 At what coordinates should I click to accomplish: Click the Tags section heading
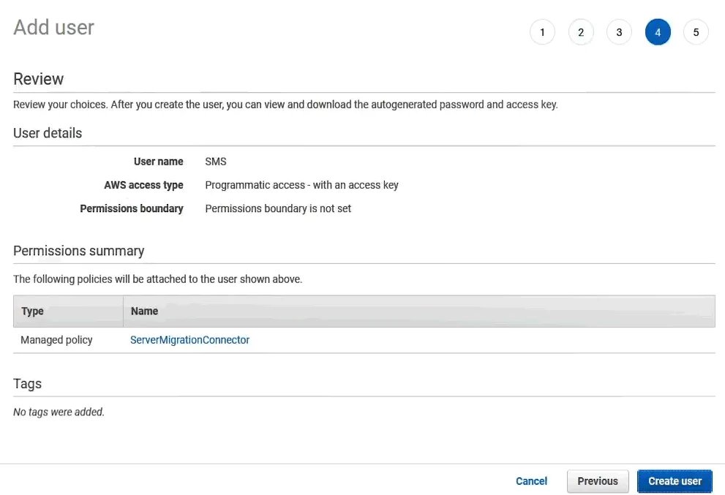27,384
